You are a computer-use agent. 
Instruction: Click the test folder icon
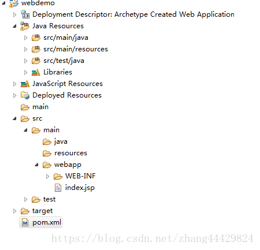[36, 199]
